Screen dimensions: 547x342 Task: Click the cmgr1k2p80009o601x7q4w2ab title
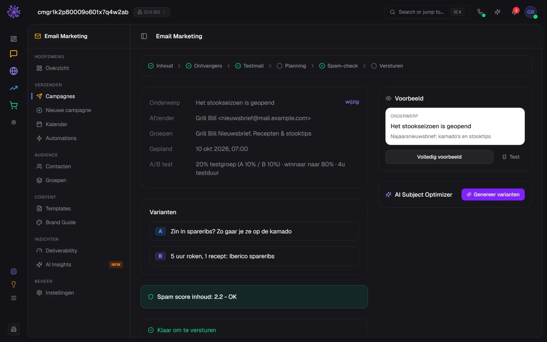pos(83,12)
